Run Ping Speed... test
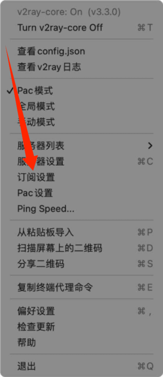 [82, 208]
